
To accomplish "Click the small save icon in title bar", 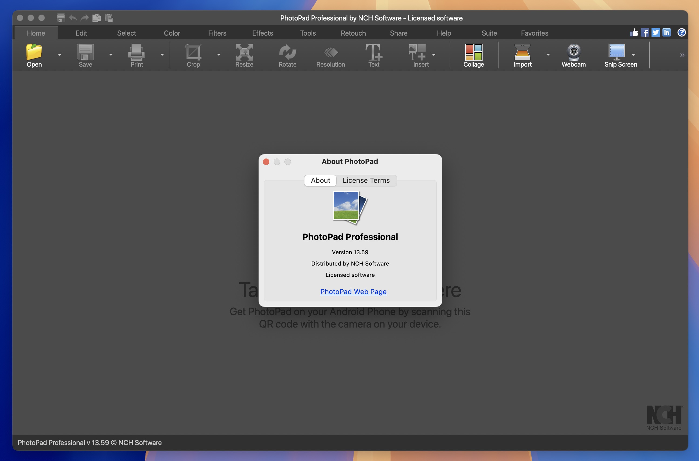I will [x=61, y=18].
